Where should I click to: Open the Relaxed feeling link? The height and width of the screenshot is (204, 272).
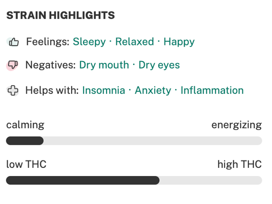pos(135,42)
